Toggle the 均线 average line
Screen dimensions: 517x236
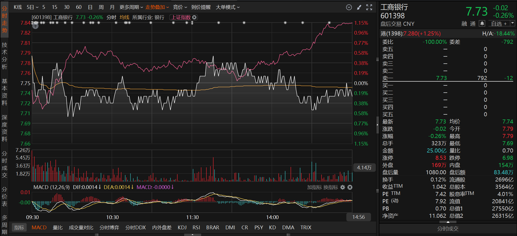pos(124,17)
